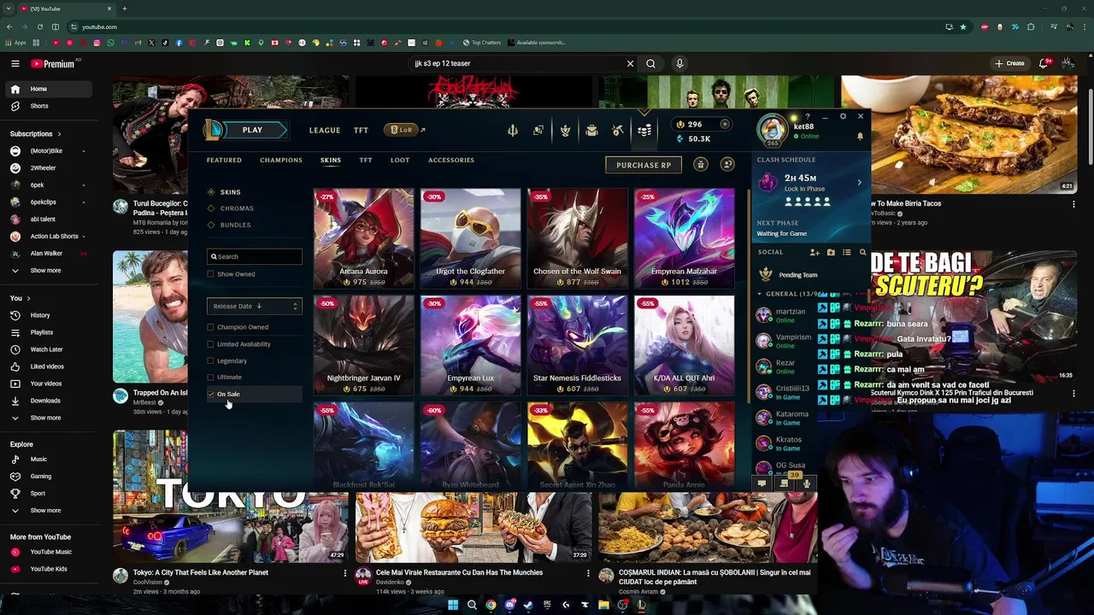Open Discord from the taskbar
Screen dimensions: 1094x615
[x=509, y=605]
